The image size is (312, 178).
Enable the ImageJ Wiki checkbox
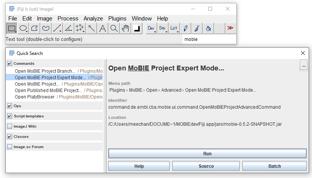tap(9, 126)
